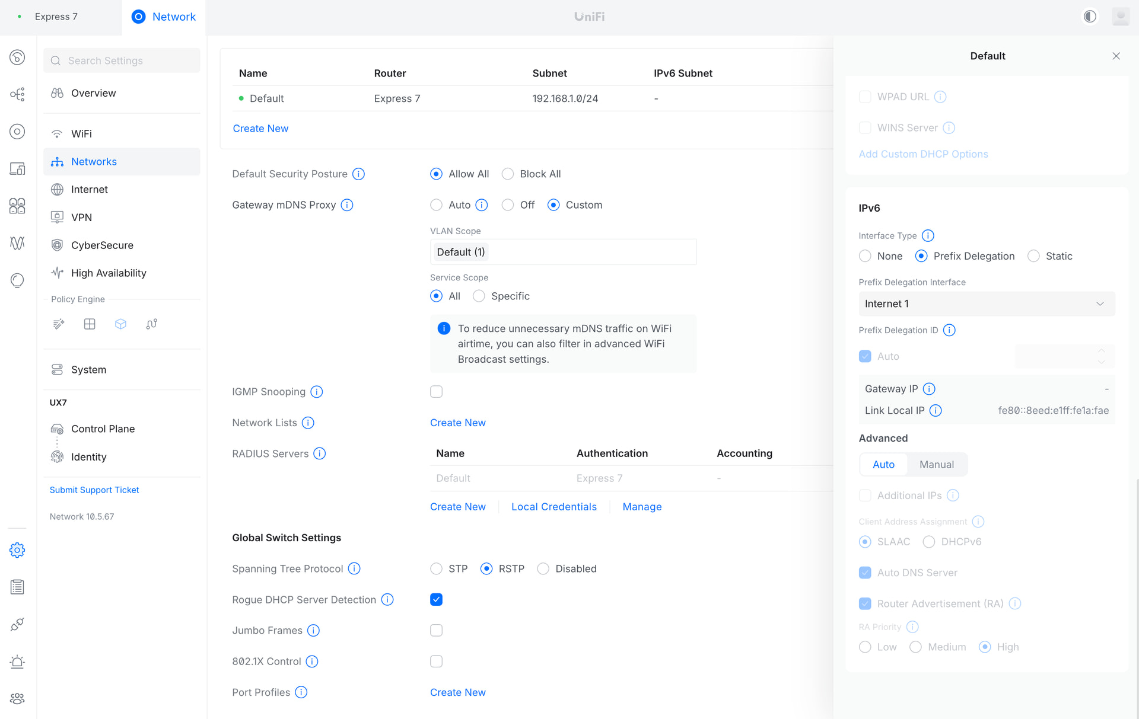This screenshot has width=1139, height=719.
Task: Open Identity under UX7
Action: pyautogui.click(x=122, y=457)
